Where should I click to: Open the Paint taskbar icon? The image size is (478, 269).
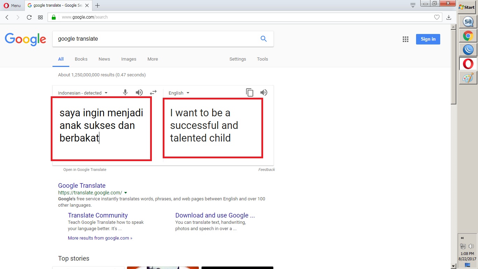coord(468,78)
